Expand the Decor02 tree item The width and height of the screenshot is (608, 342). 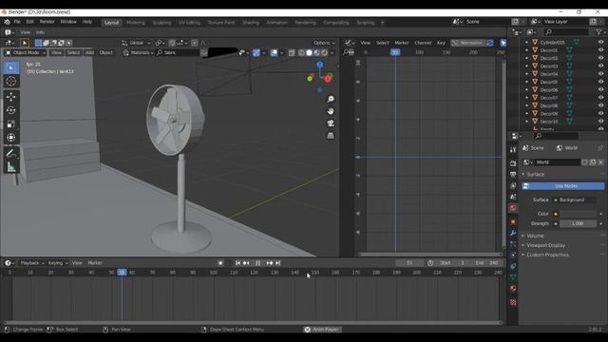[526, 58]
